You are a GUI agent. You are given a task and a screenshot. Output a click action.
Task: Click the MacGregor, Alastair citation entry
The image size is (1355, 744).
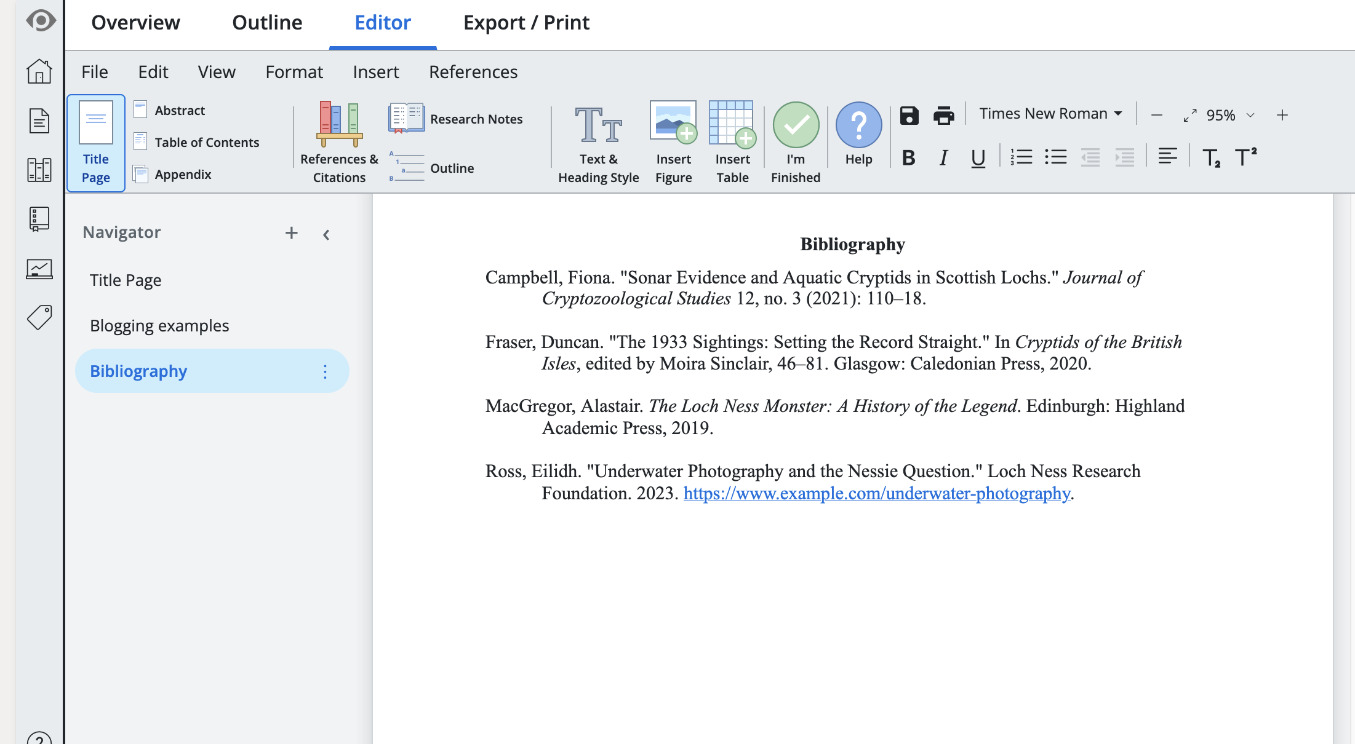[835, 417]
